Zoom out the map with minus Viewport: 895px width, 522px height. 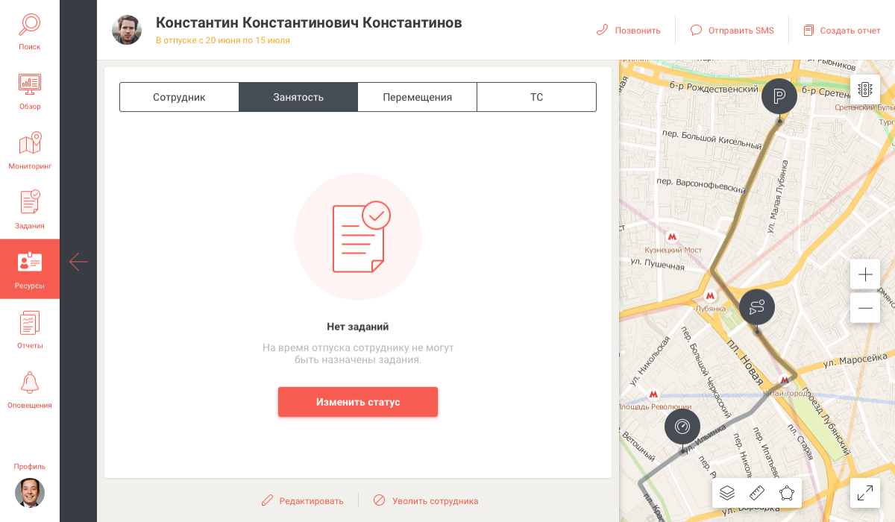coord(865,307)
